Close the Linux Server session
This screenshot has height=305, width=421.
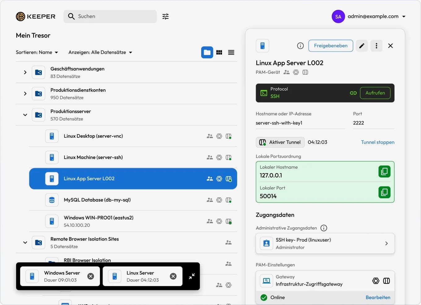pos(173,276)
